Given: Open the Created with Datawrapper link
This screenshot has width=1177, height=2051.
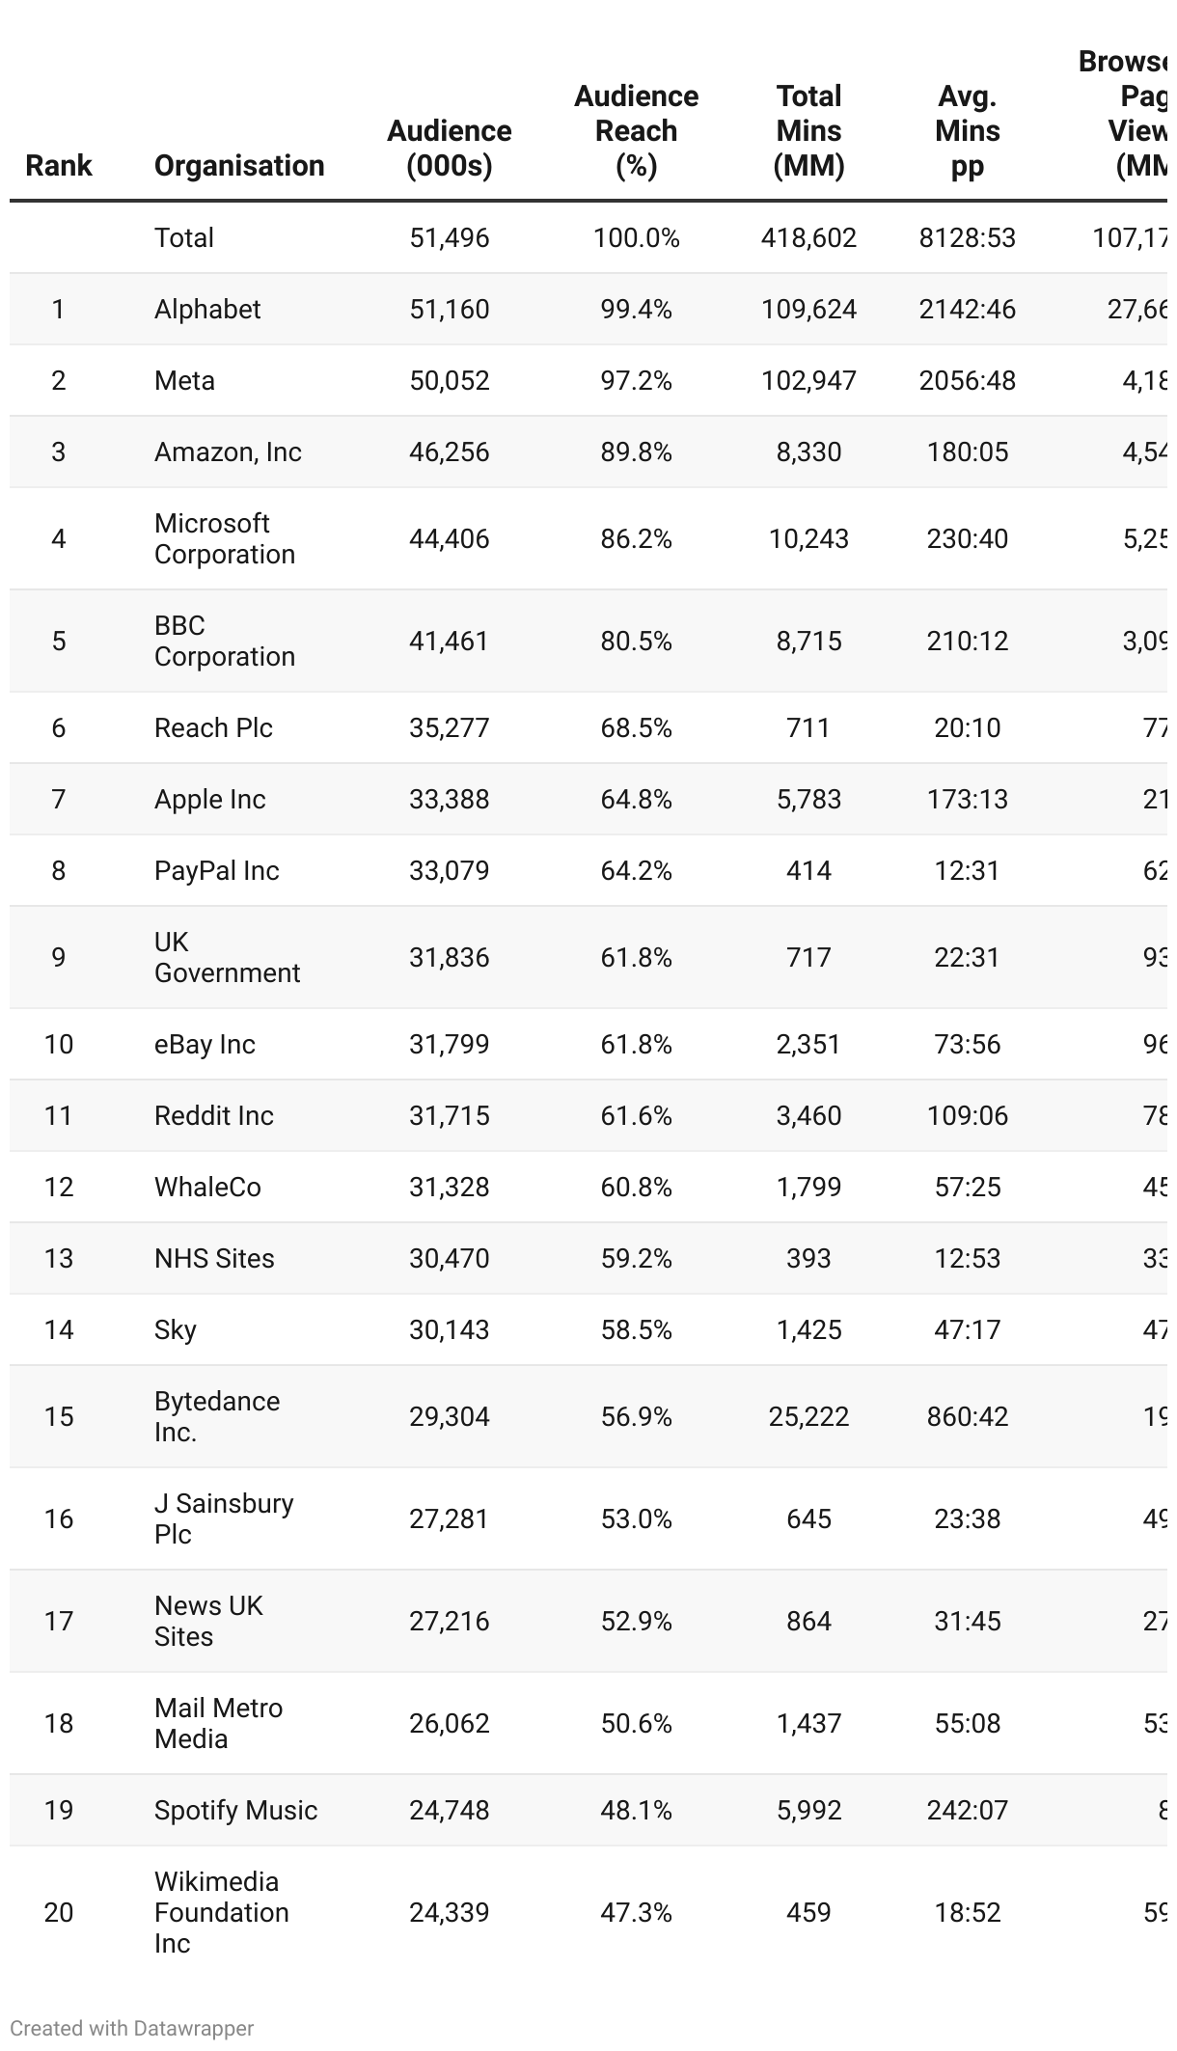Looking at the screenshot, I should (132, 2028).
